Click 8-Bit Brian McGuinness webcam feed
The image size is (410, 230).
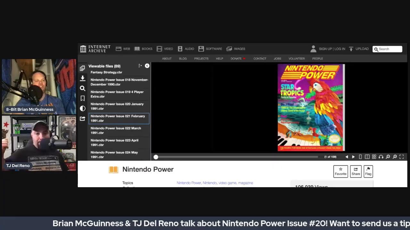coord(39,86)
